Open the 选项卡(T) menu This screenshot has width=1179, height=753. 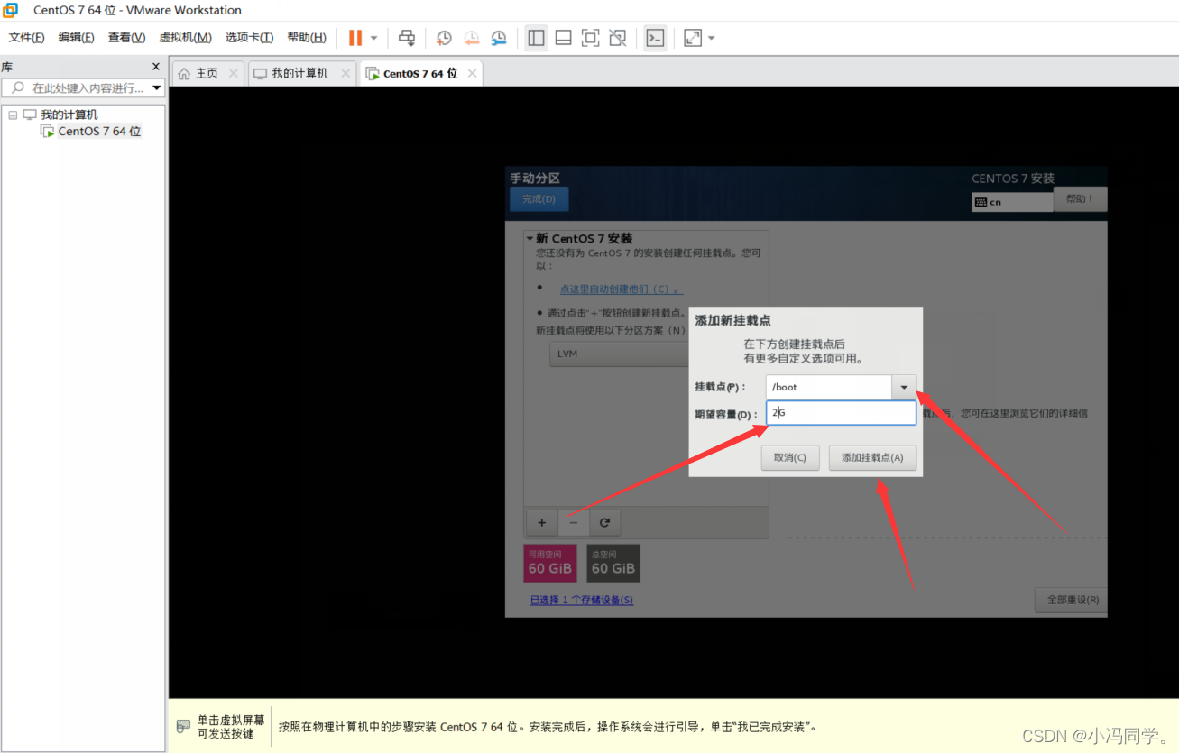[250, 37]
